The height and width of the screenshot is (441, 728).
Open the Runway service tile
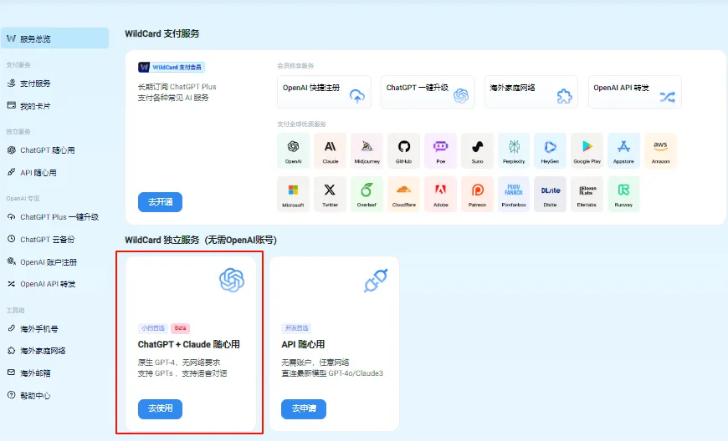[x=623, y=194]
